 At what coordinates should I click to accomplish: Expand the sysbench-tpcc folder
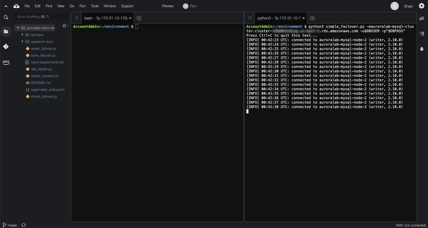[x=22, y=42]
